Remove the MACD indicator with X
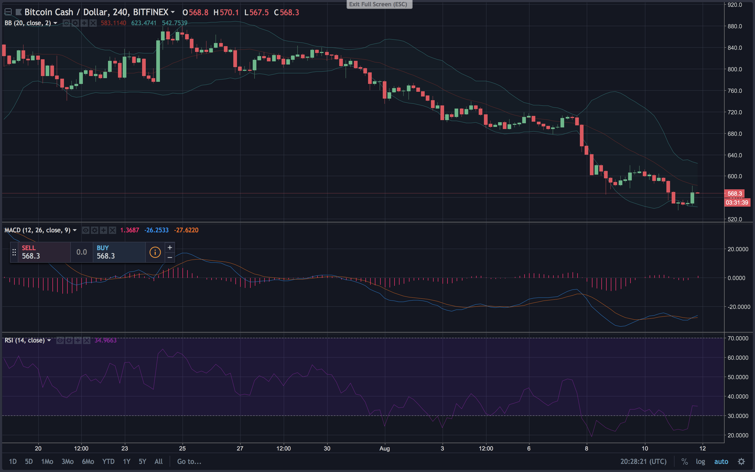This screenshot has width=755, height=472. 113,230
